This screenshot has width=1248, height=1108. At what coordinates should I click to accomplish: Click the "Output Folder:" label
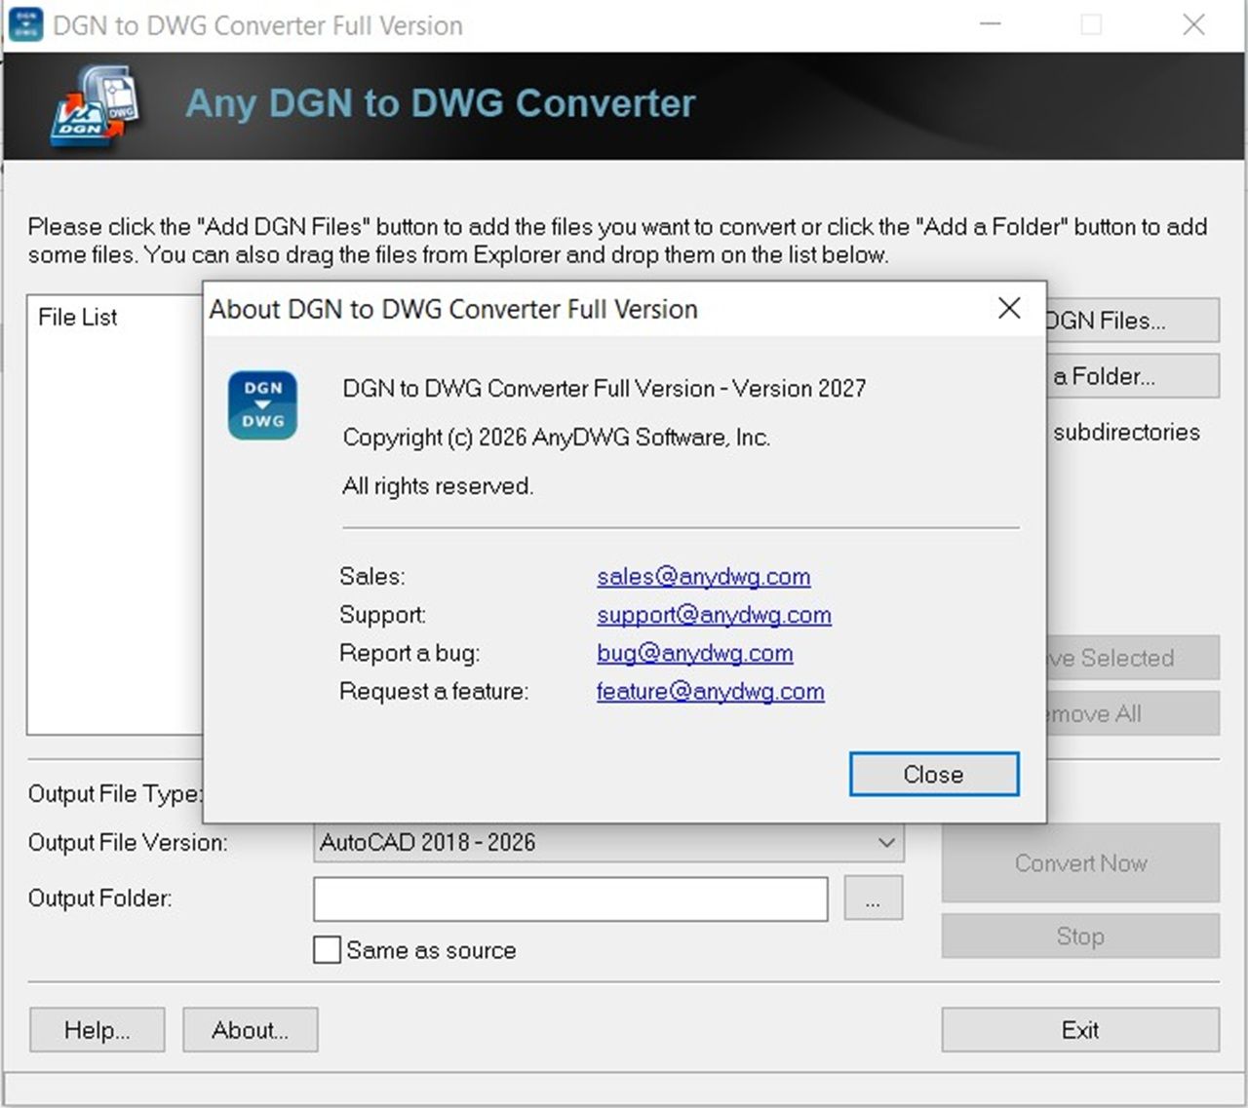tap(100, 898)
